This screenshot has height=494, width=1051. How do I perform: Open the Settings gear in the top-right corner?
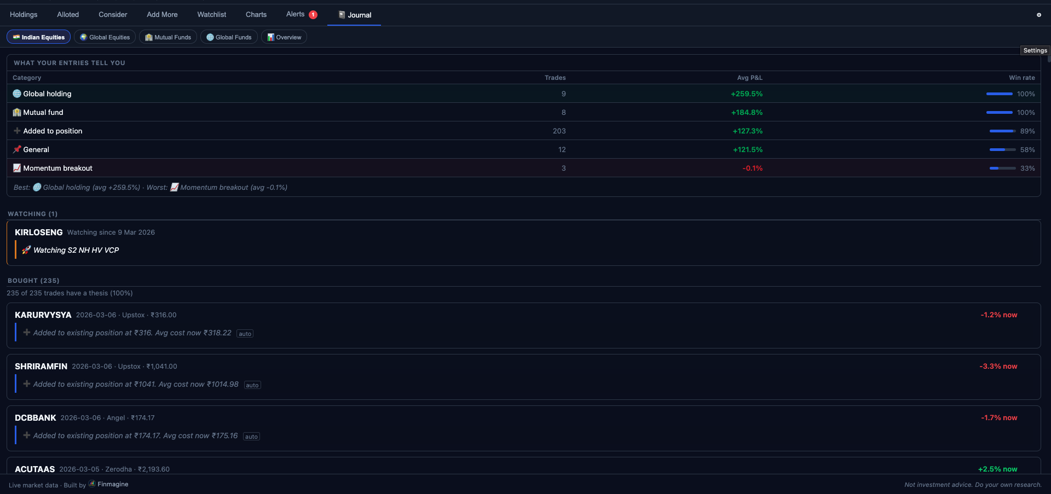click(1038, 15)
